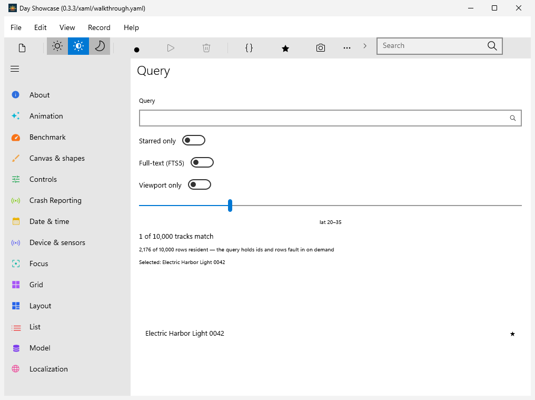
Task: Collapse the sidebar with hamburger icon
Action: point(15,69)
